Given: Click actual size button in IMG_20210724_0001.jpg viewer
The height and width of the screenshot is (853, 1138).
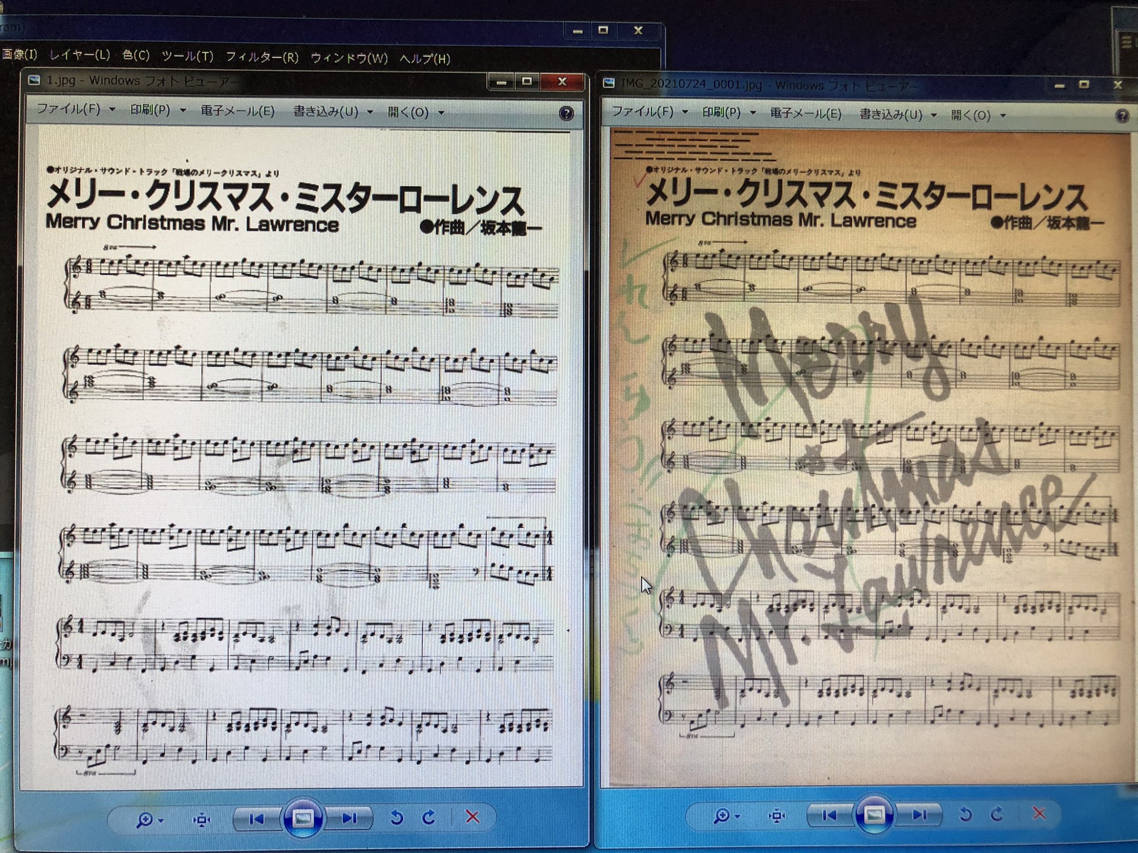Looking at the screenshot, I should coord(776,815).
